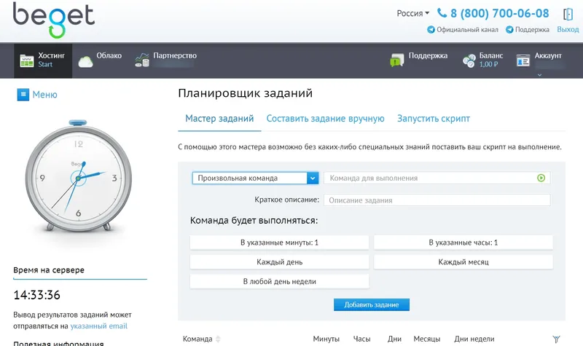The width and height of the screenshot is (583, 346).
Task: Open the Аккаунт menu
Action: tap(539, 60)
